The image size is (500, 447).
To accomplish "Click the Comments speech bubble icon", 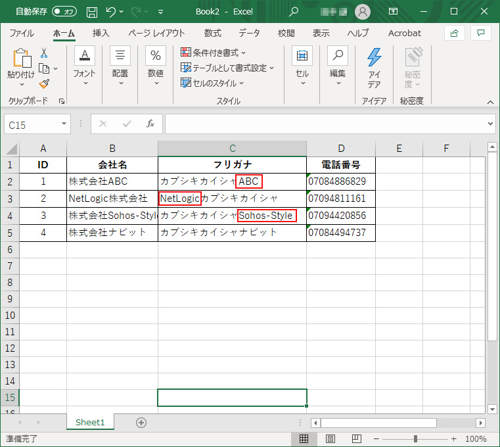I will [x=481, y=33].
